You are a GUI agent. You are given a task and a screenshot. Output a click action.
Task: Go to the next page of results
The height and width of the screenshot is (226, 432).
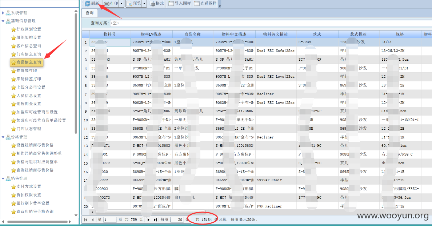(148, 220)
